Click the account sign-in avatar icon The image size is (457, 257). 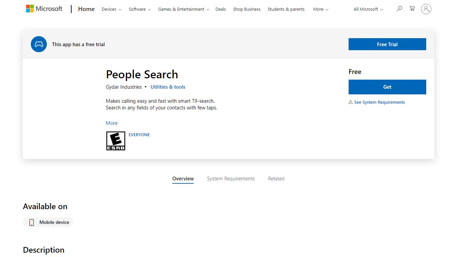(426, 9)
